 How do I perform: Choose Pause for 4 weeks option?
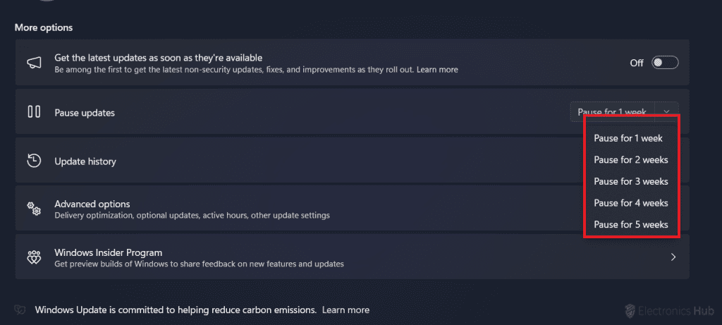pos(631,203)
